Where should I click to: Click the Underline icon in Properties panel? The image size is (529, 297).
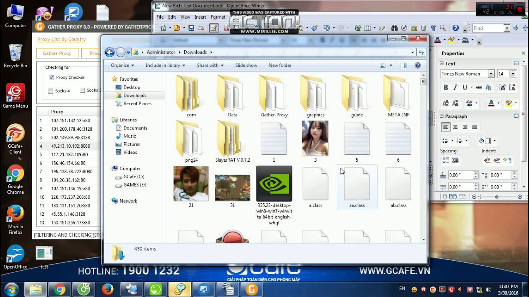(x=465, y=87)
